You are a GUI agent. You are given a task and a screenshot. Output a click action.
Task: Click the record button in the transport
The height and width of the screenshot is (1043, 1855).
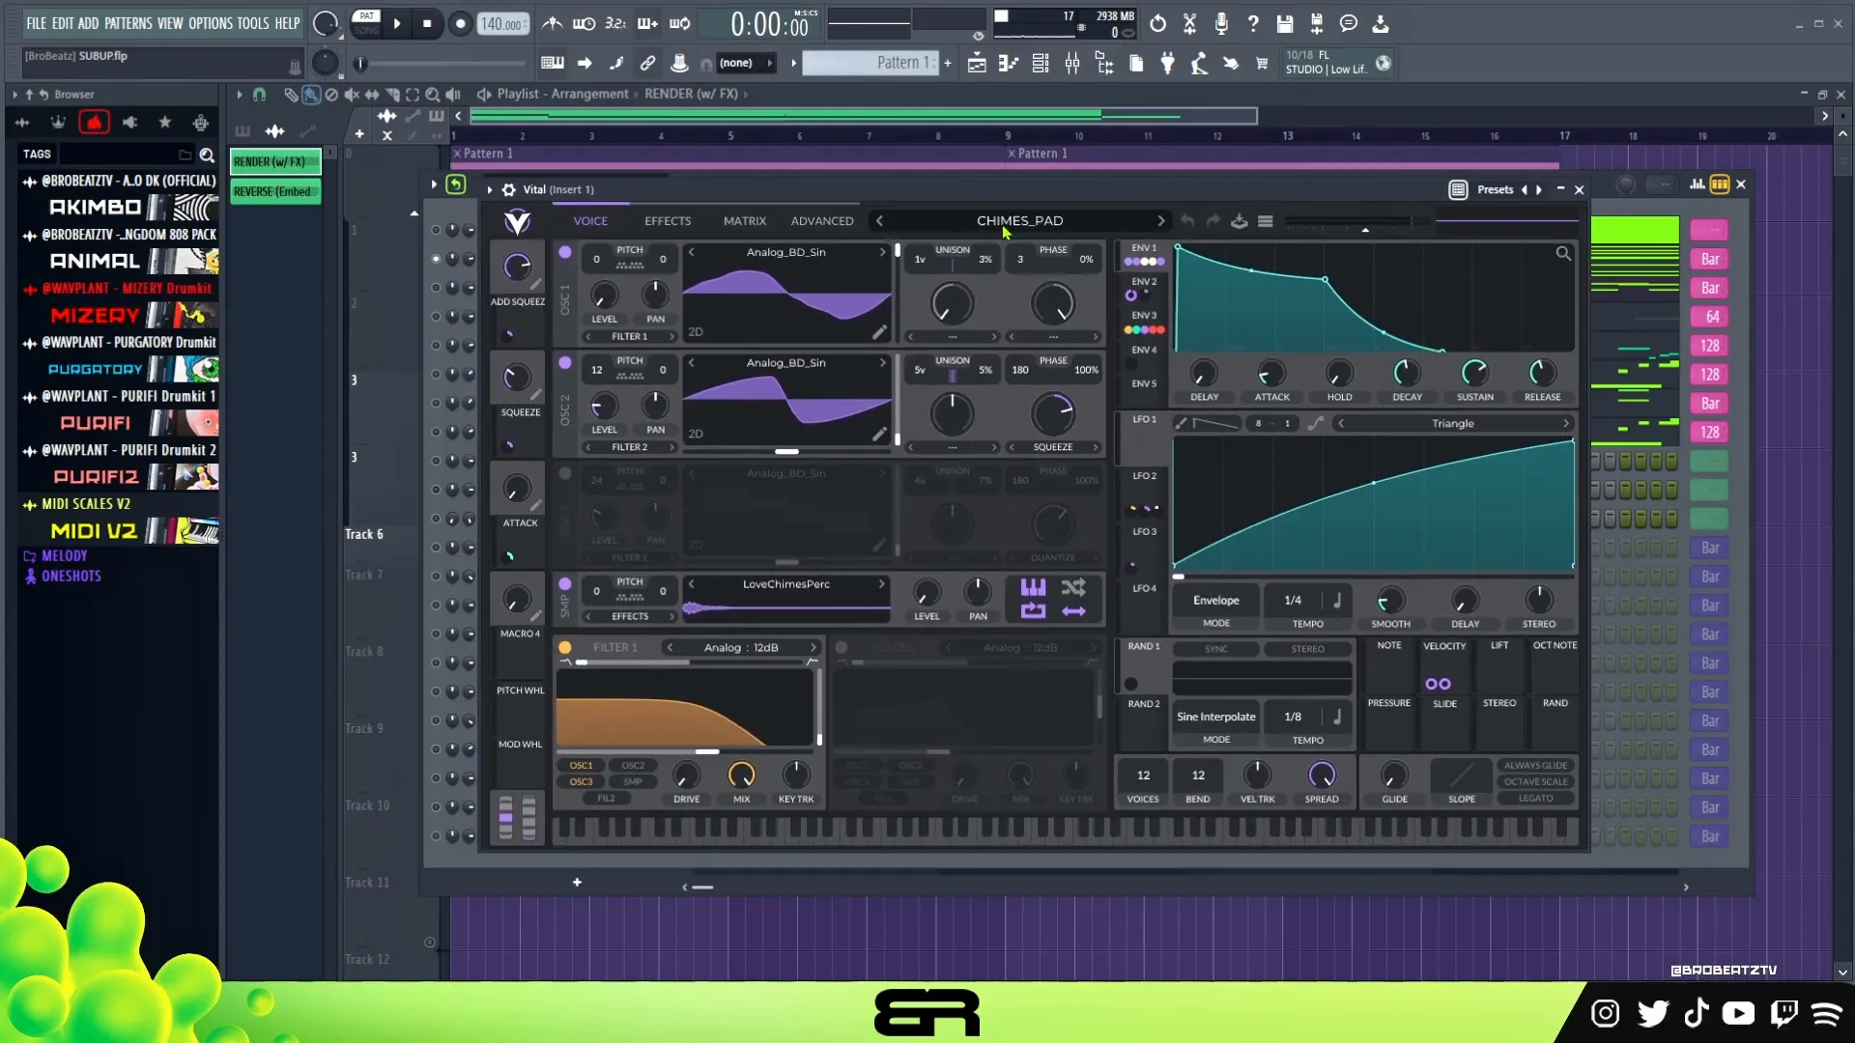[x=461, y=24]
